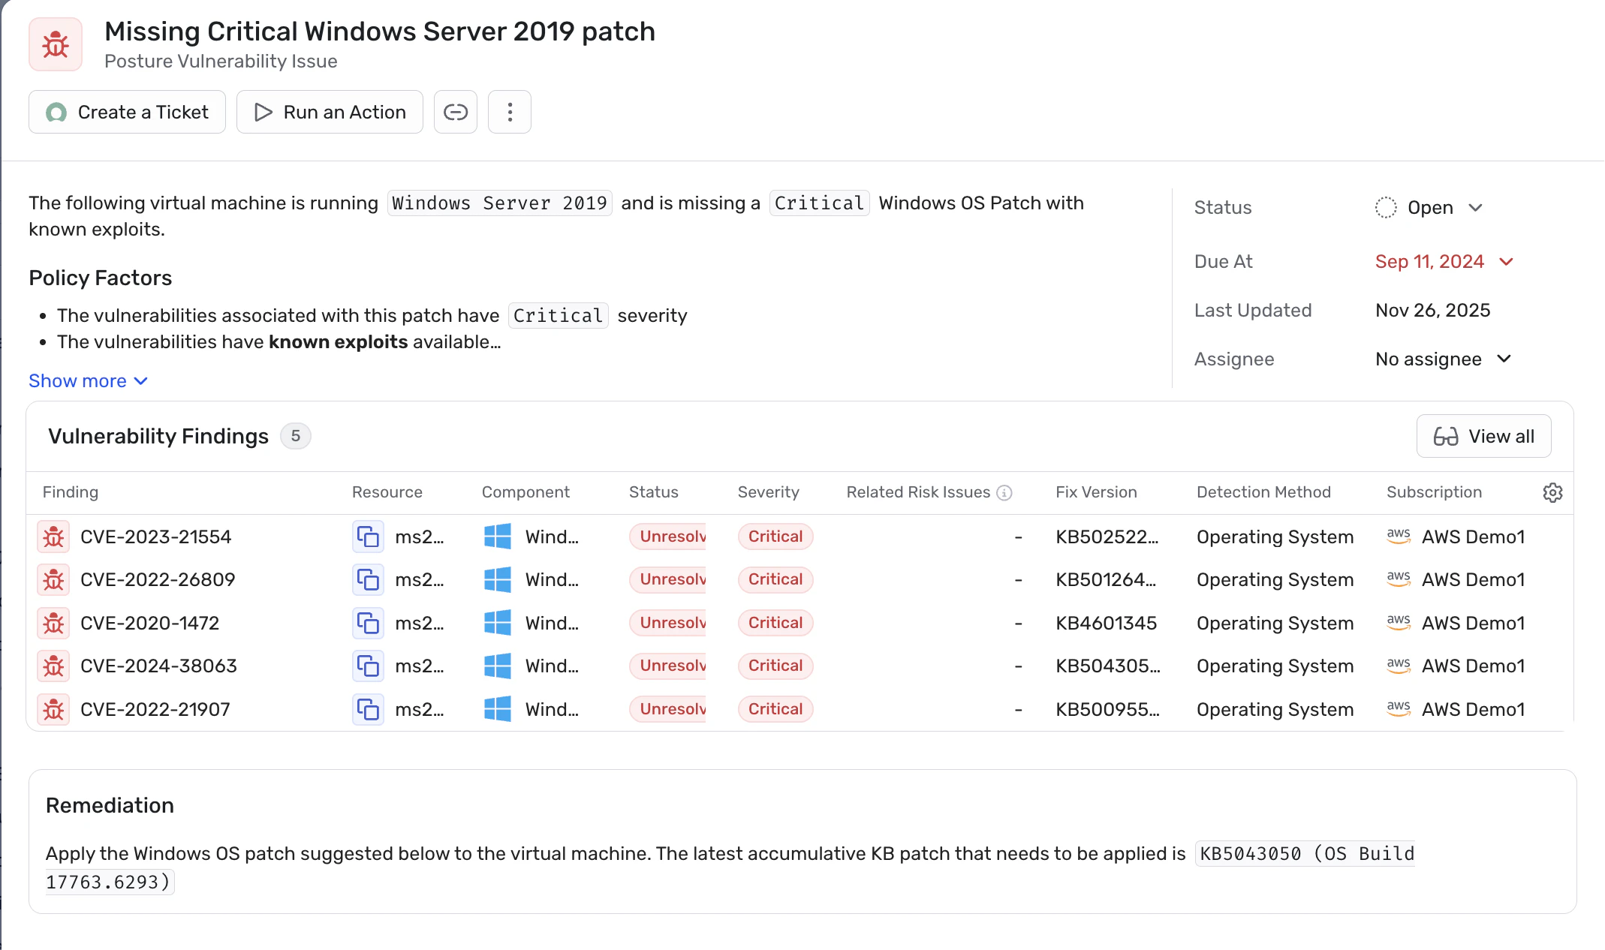Image resolution: width=1605 pixels, height=950 pixels.
Task: Open the Status dropdown showing Open
Action: coord(1429,208)
